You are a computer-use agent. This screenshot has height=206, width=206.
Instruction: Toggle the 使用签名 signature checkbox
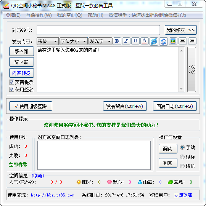click(x=11, y=89)
